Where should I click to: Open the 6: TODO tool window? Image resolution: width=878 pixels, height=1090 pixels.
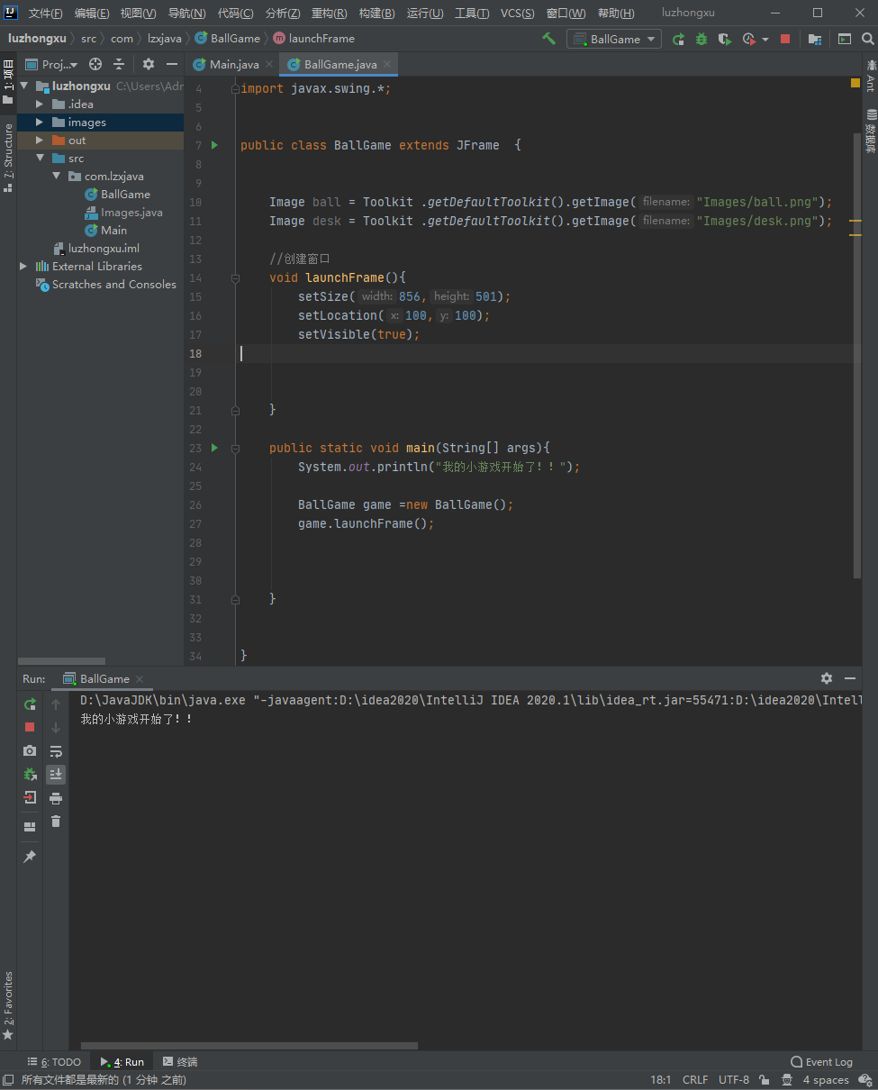[54, 1062]
